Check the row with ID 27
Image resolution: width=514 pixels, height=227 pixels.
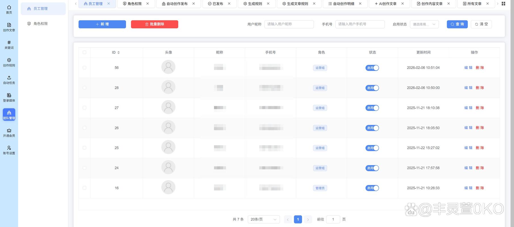click(x=84, y=108)
